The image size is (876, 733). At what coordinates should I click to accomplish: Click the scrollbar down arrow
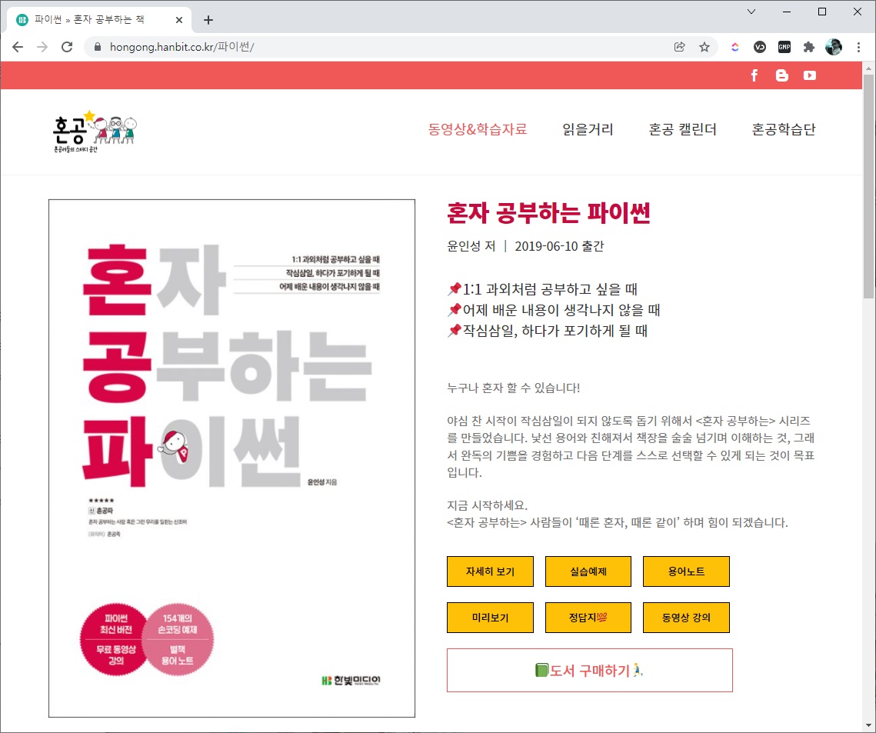point(869,725)
